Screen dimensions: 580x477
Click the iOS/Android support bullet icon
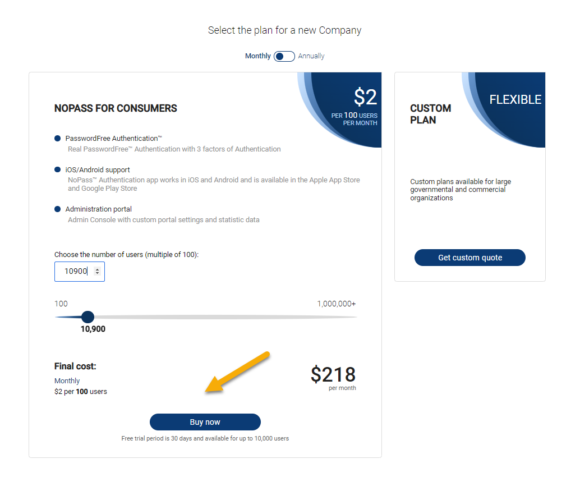57,169
